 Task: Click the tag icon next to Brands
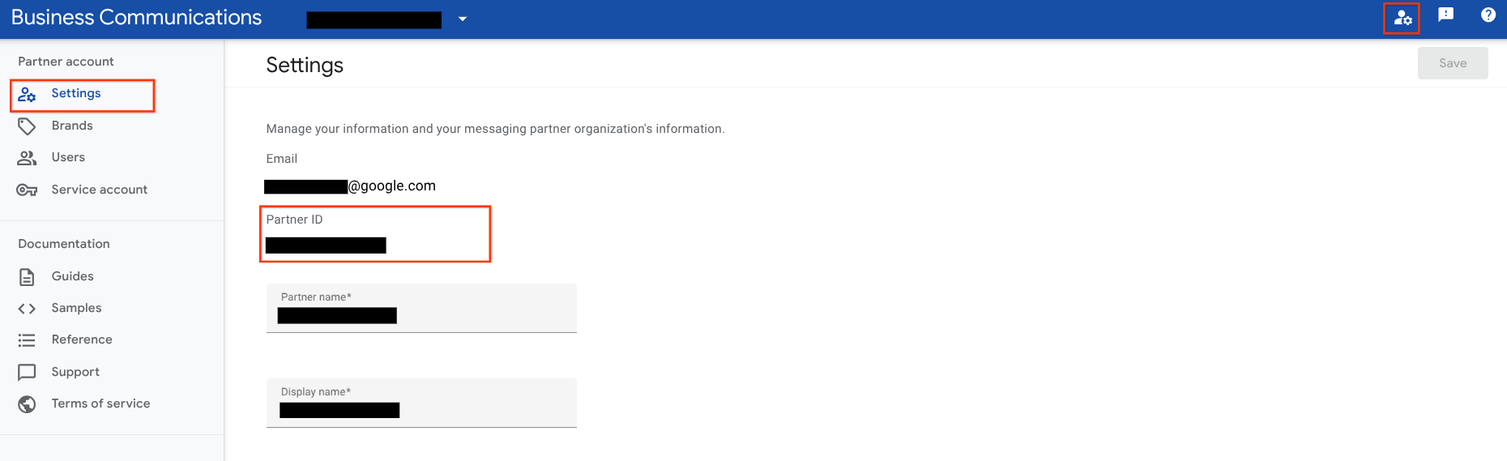[27, 126]
